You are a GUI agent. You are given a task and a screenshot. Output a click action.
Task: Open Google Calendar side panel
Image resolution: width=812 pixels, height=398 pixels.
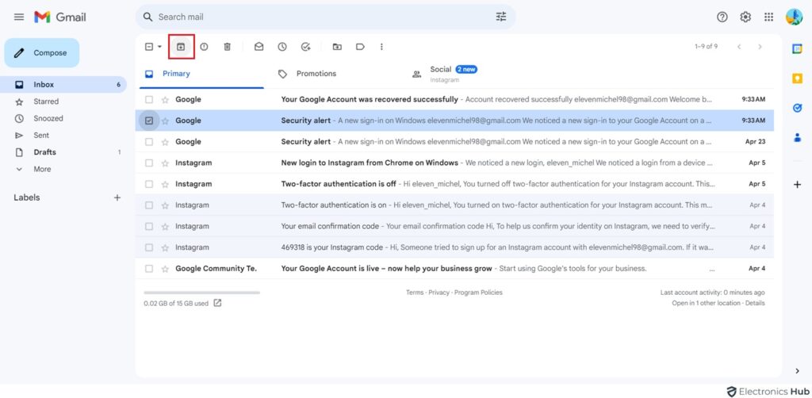pos(797,48)
